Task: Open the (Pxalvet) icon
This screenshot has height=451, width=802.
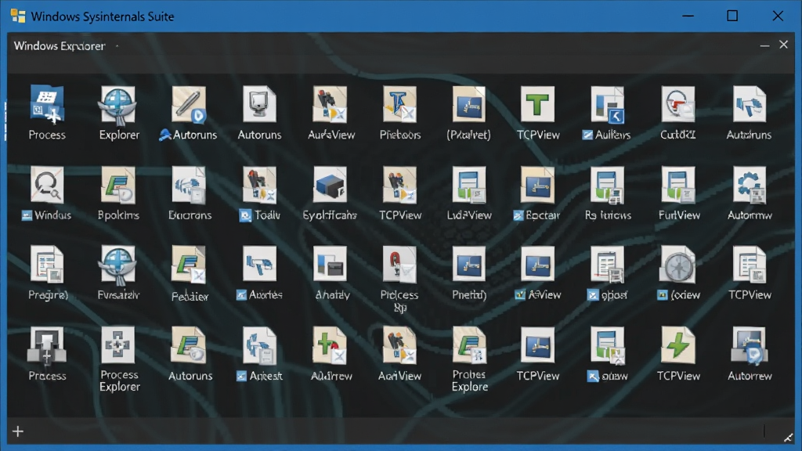Action: [x=469, y=104]
